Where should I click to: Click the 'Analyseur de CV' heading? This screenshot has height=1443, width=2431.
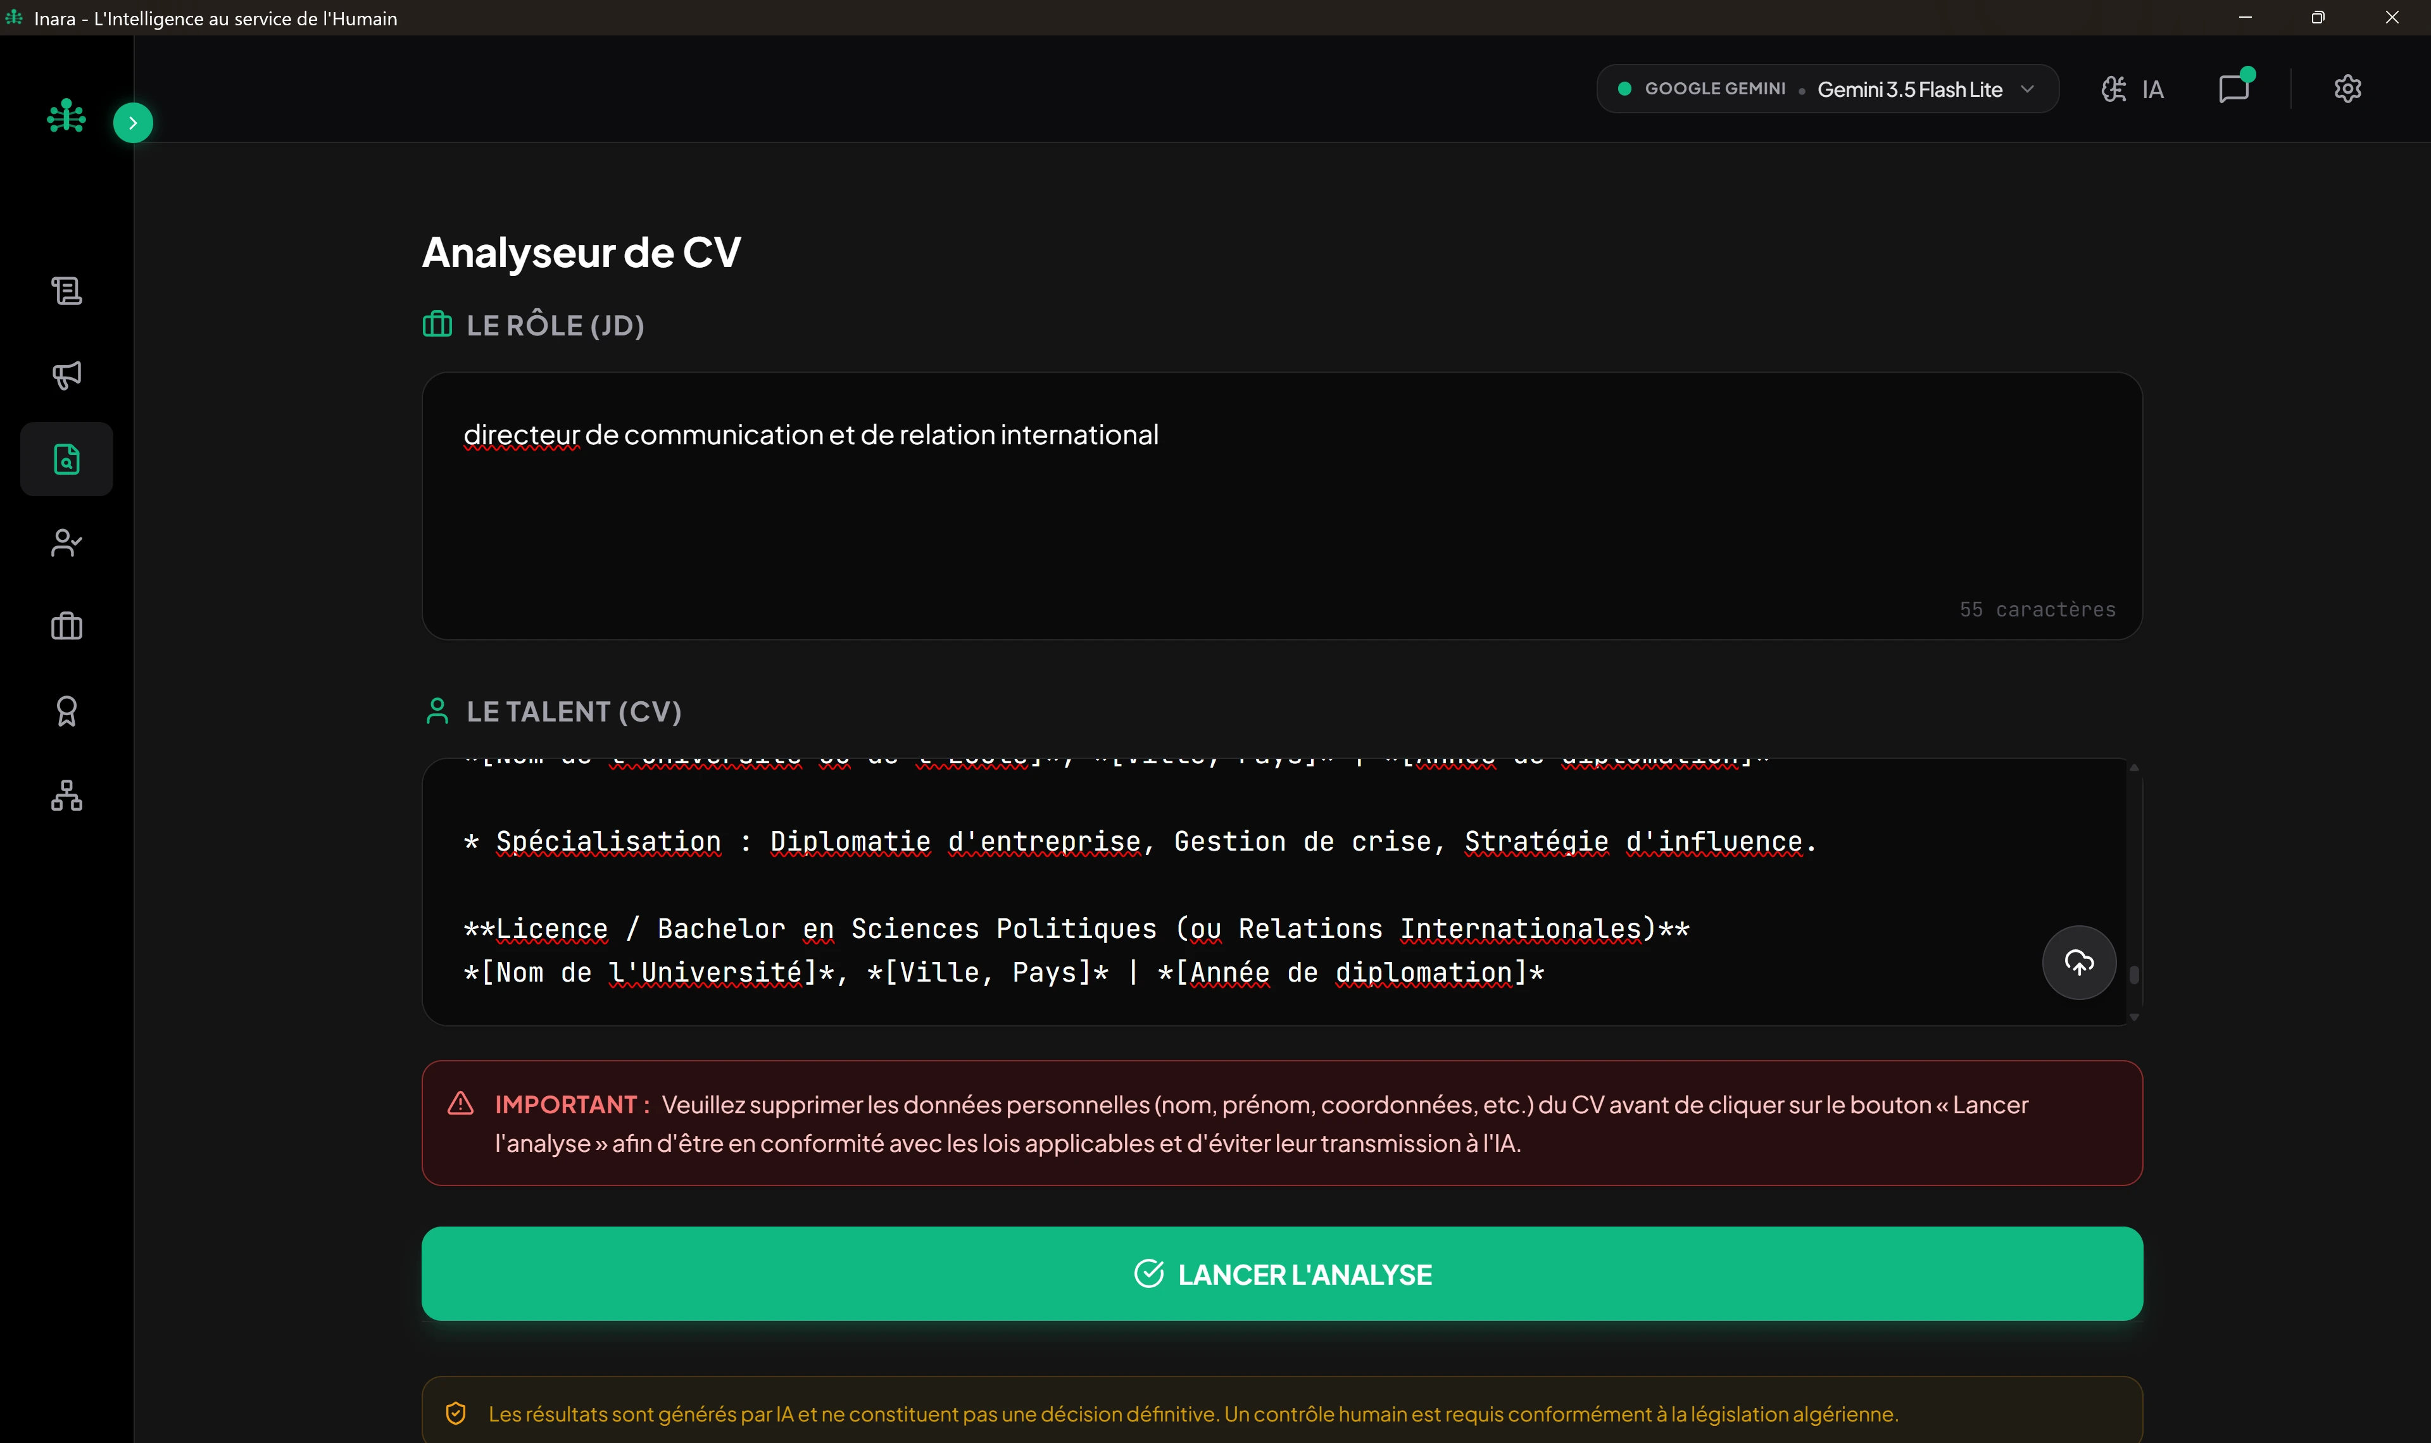582,253
